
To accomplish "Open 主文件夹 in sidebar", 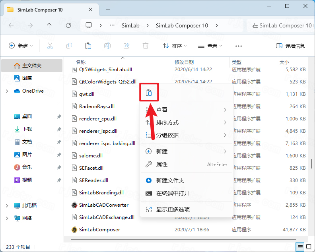I will [32, 66].
